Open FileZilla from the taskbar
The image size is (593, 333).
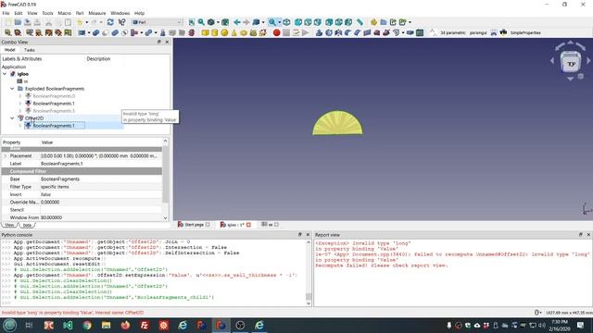point(145,325)
